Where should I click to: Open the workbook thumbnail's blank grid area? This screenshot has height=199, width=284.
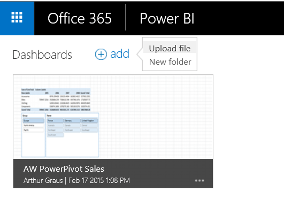pyautogui.click(x=156, y=117)
